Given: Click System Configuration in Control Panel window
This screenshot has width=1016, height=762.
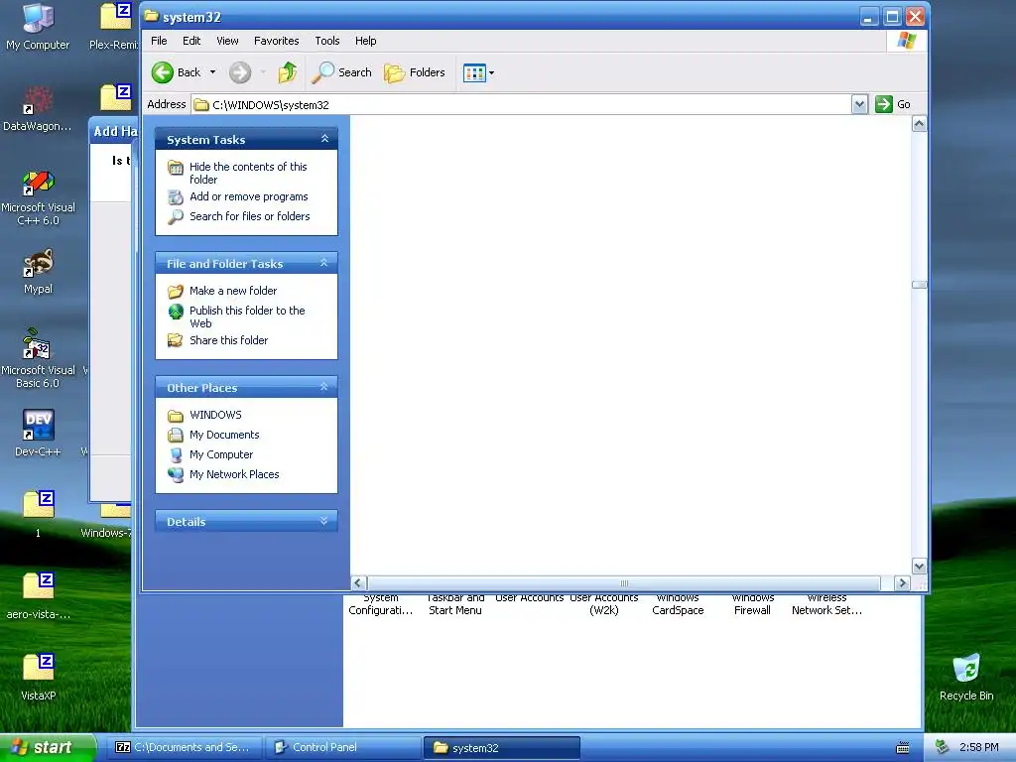Looking at the screenshot, I should 380,604.
